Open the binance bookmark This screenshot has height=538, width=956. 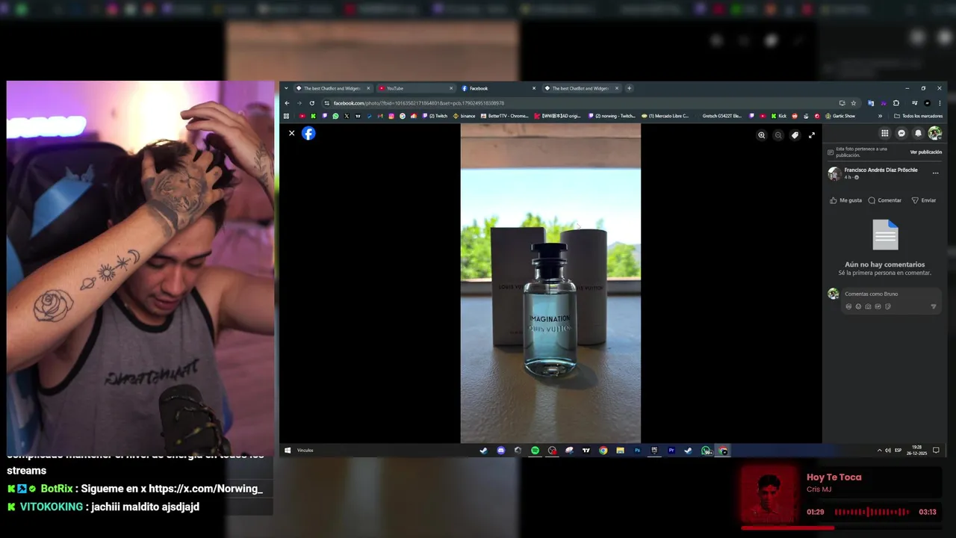click(464, 116)
